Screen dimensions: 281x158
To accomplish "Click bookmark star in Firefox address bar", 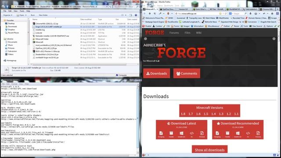I will [220, 14].
